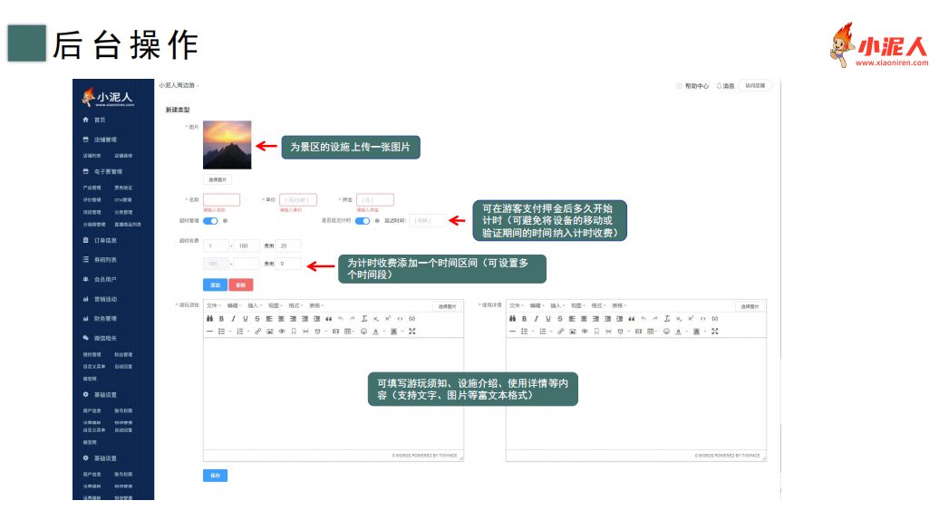The height and width of the screenshot is (520, 939).
Task: Open 券码列表 in the sidebar
Action: [x=105, y=260]
